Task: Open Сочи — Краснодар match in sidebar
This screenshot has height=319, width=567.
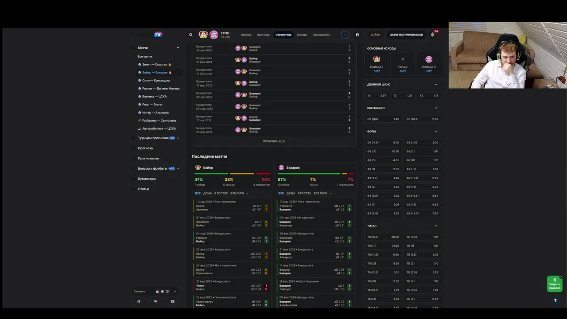Action: point(155,80)
